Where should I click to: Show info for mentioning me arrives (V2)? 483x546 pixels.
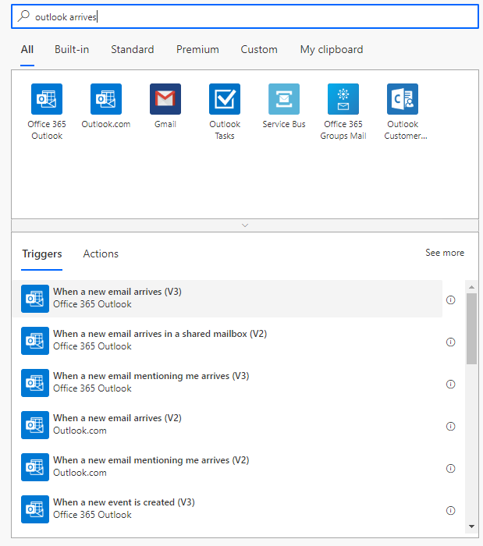point(450,468)
